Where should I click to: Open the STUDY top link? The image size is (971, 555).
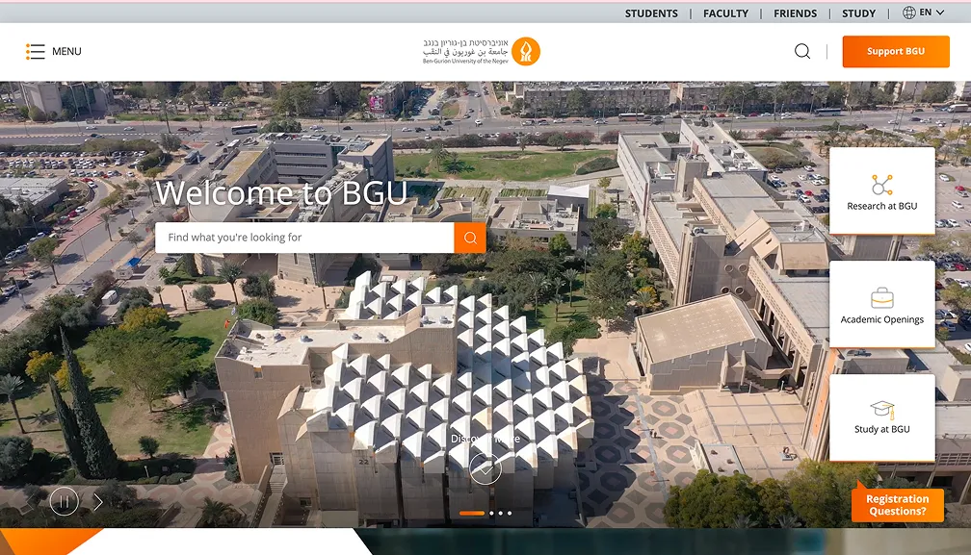(858, 13)
